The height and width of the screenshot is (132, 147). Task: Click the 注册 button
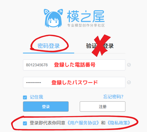pyautogui.click(x=102, y=106)
